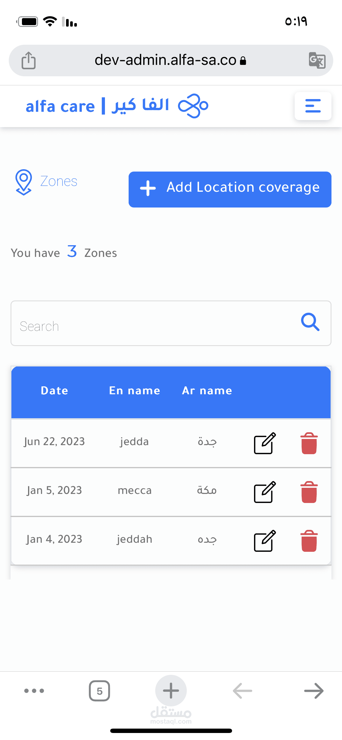
Task: Edit the mecca zone row
Action: tap(265, 492)
